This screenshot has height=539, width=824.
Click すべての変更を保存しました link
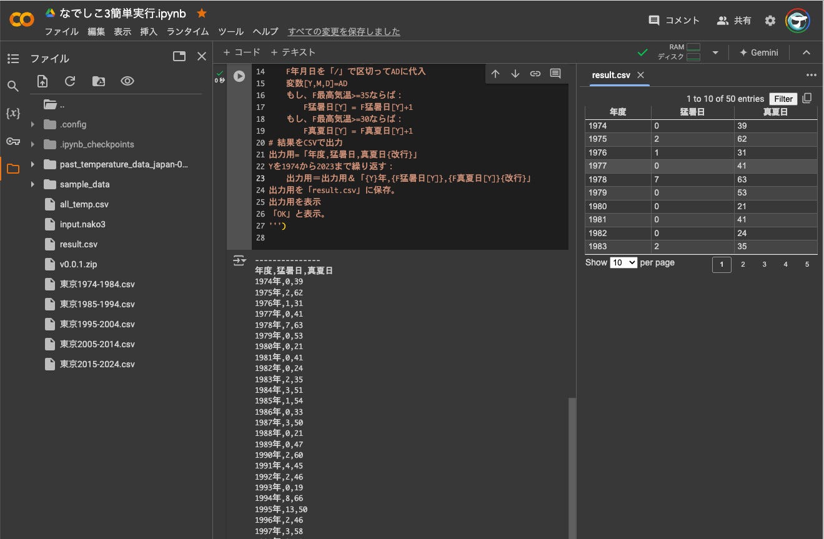[x=344, y=31]
